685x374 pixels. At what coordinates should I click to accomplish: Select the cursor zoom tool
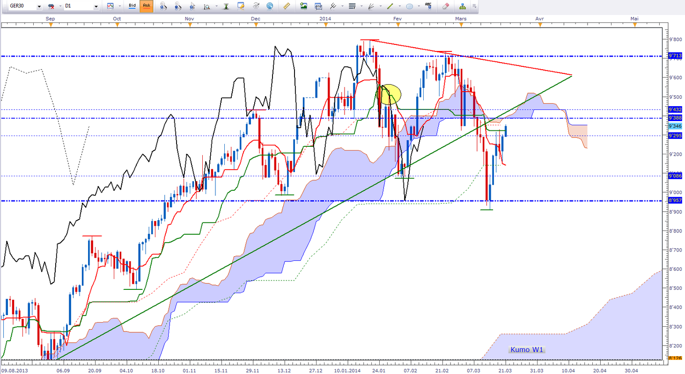[193, 7]
